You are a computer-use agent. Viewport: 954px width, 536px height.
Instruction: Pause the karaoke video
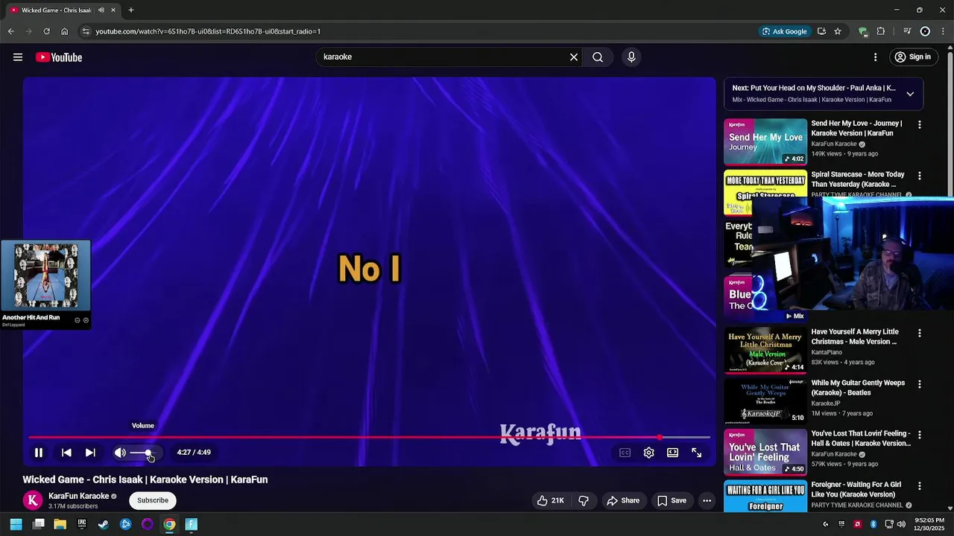click(39, 453)
